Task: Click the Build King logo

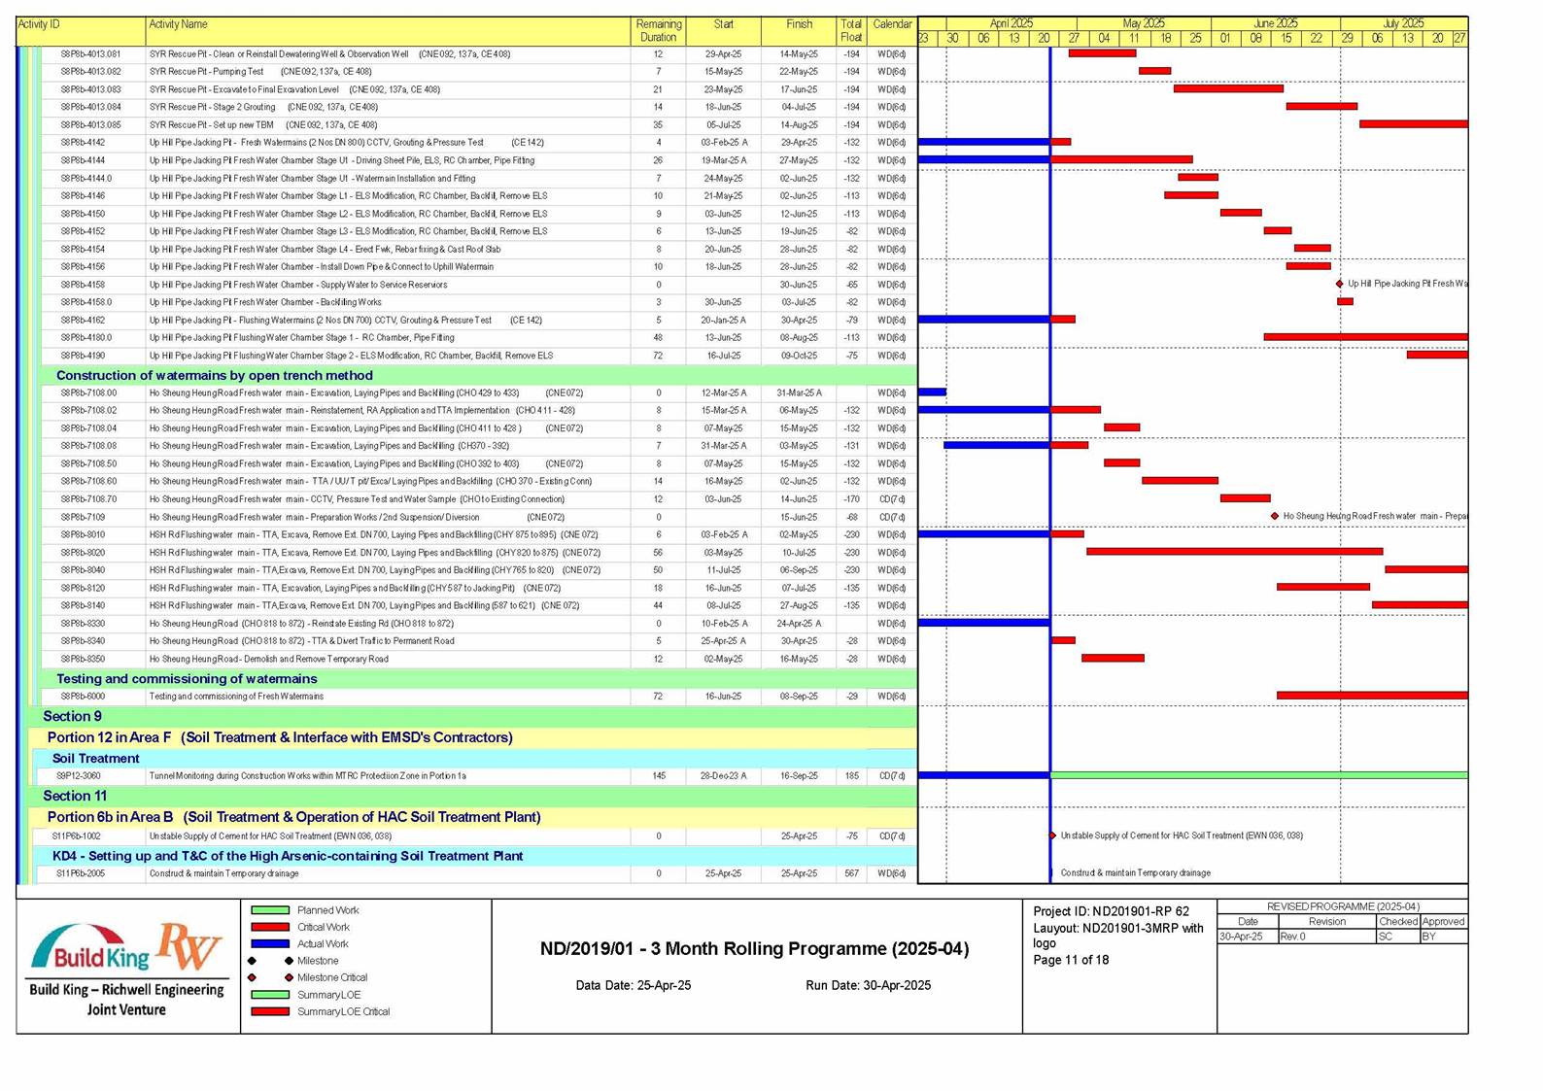Action: click(91, 949)
